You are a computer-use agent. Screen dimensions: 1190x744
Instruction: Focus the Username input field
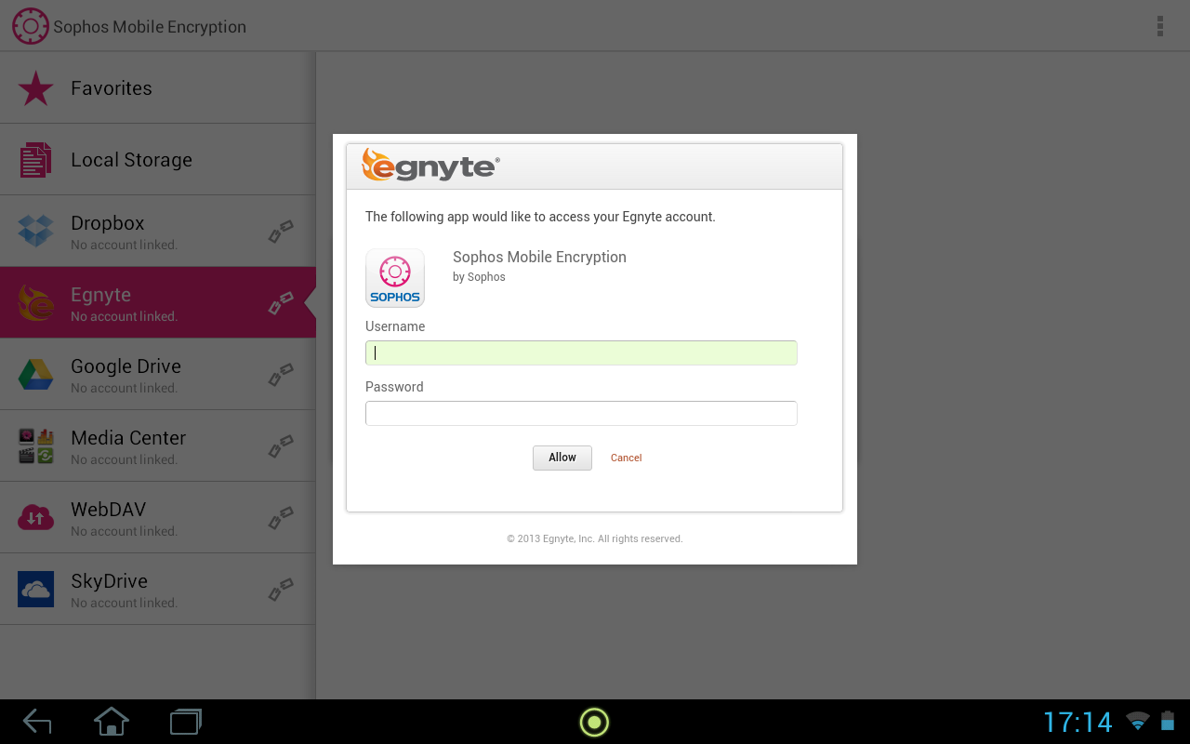(581, 353)
